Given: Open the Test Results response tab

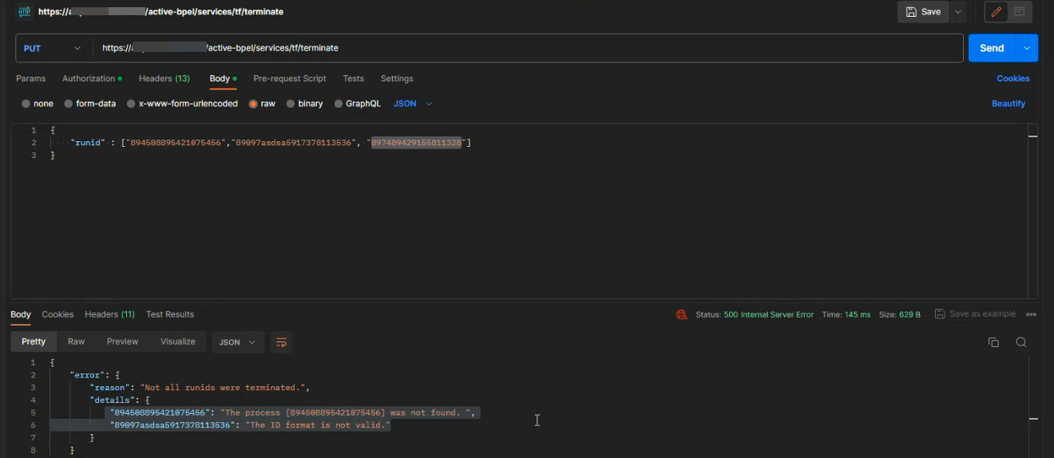Looking at the screenshot, I should point(170,314).
